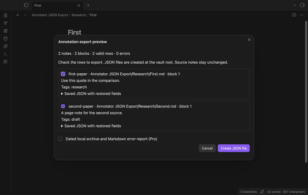The height and width of the screenshot is (195, 308).
Task: Click Create JSON file button
Action: tap(234, 148)
